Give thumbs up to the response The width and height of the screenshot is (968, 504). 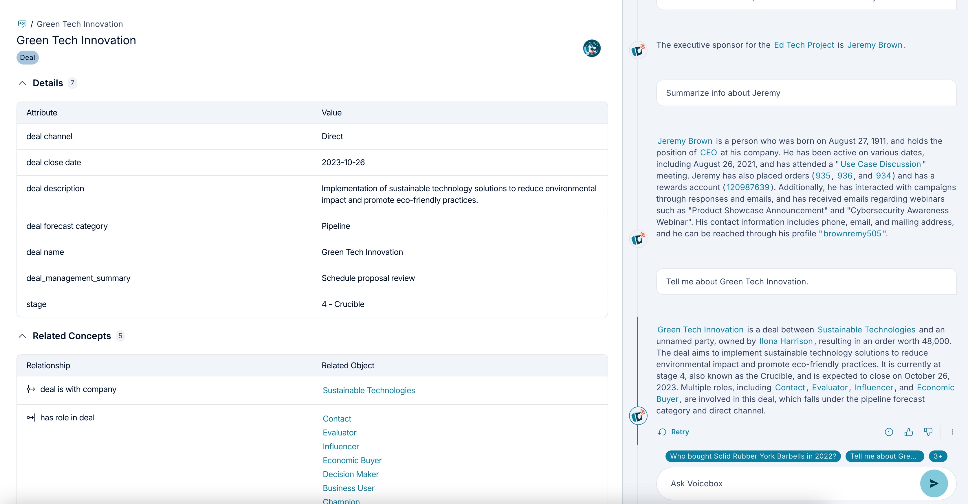click(x=909, y=432)
